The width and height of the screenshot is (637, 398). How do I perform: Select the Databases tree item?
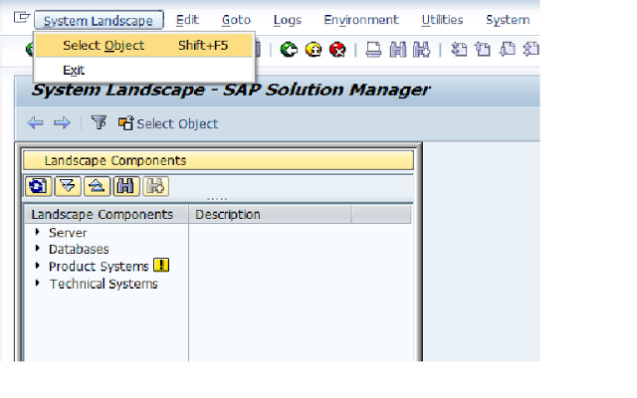point(79,249)
